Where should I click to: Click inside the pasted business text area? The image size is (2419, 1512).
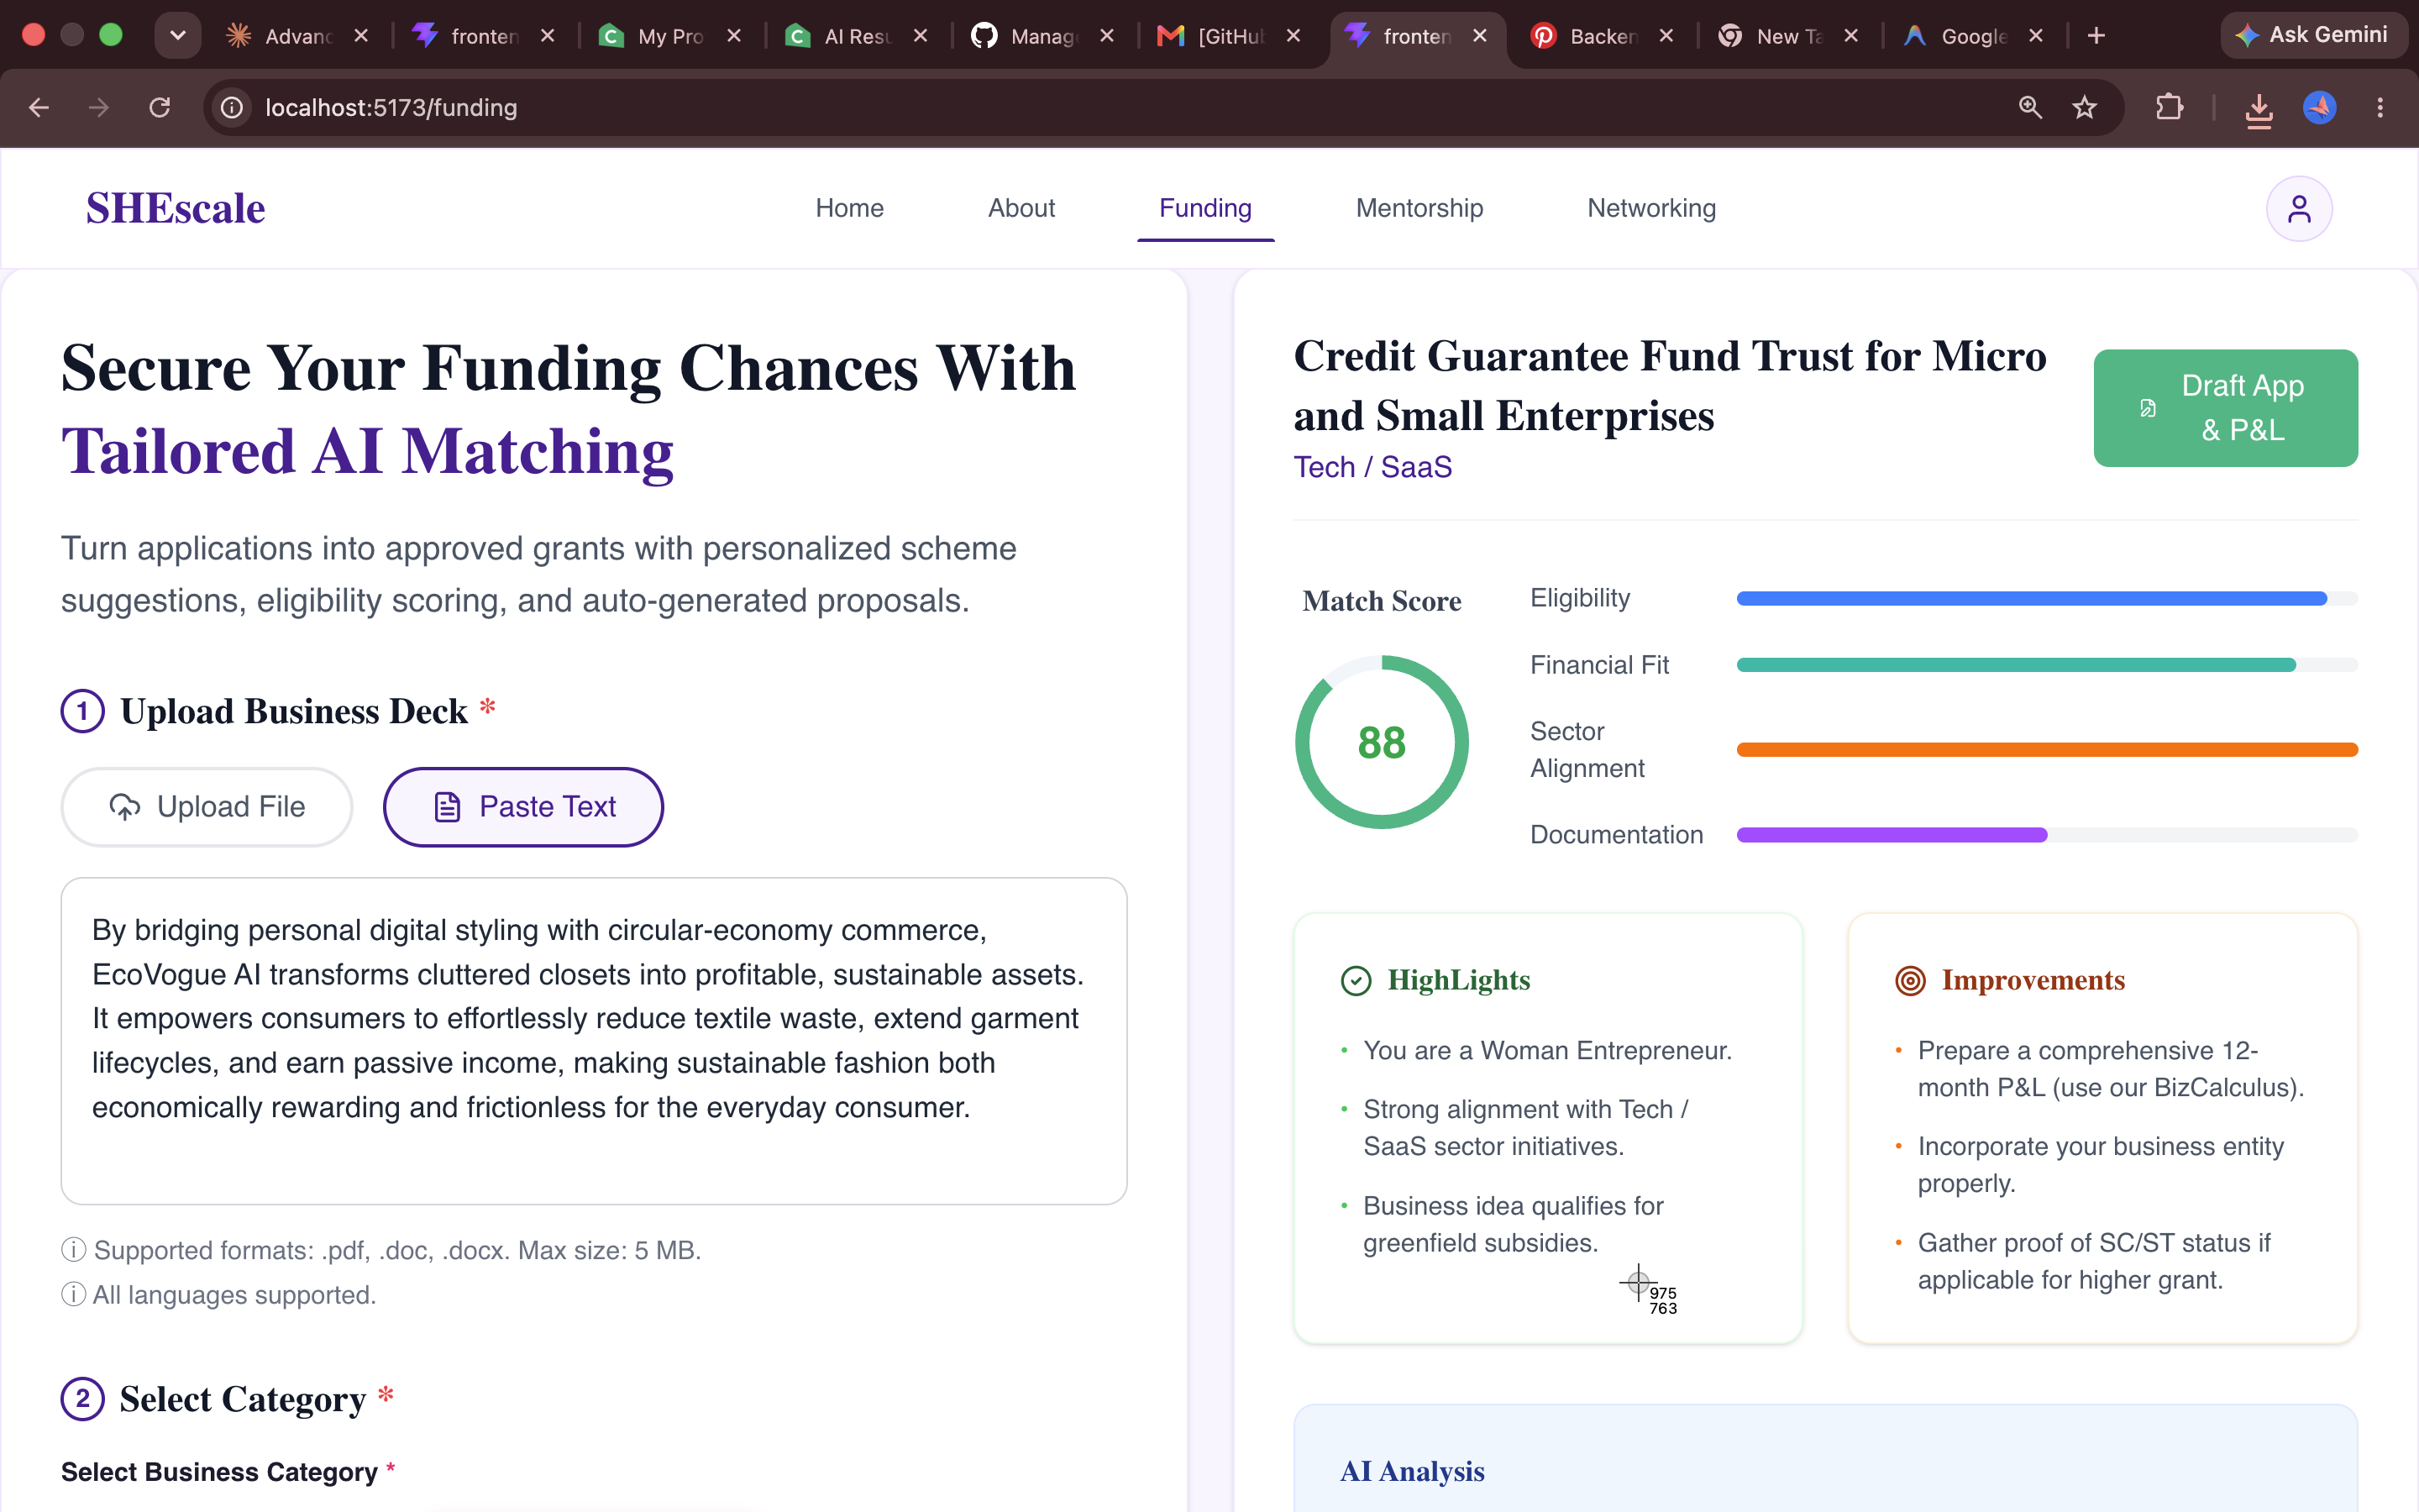[x=594, y=1041]
